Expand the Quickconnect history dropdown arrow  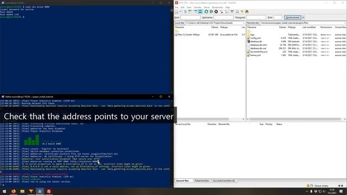303,17
